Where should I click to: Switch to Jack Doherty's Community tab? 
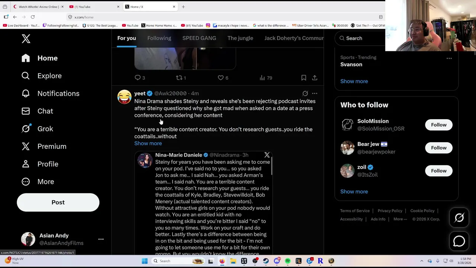294,38
